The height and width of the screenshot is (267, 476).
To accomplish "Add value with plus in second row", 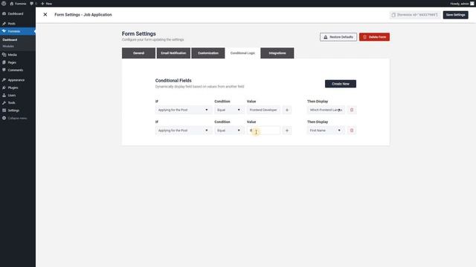I will (287, 131).
